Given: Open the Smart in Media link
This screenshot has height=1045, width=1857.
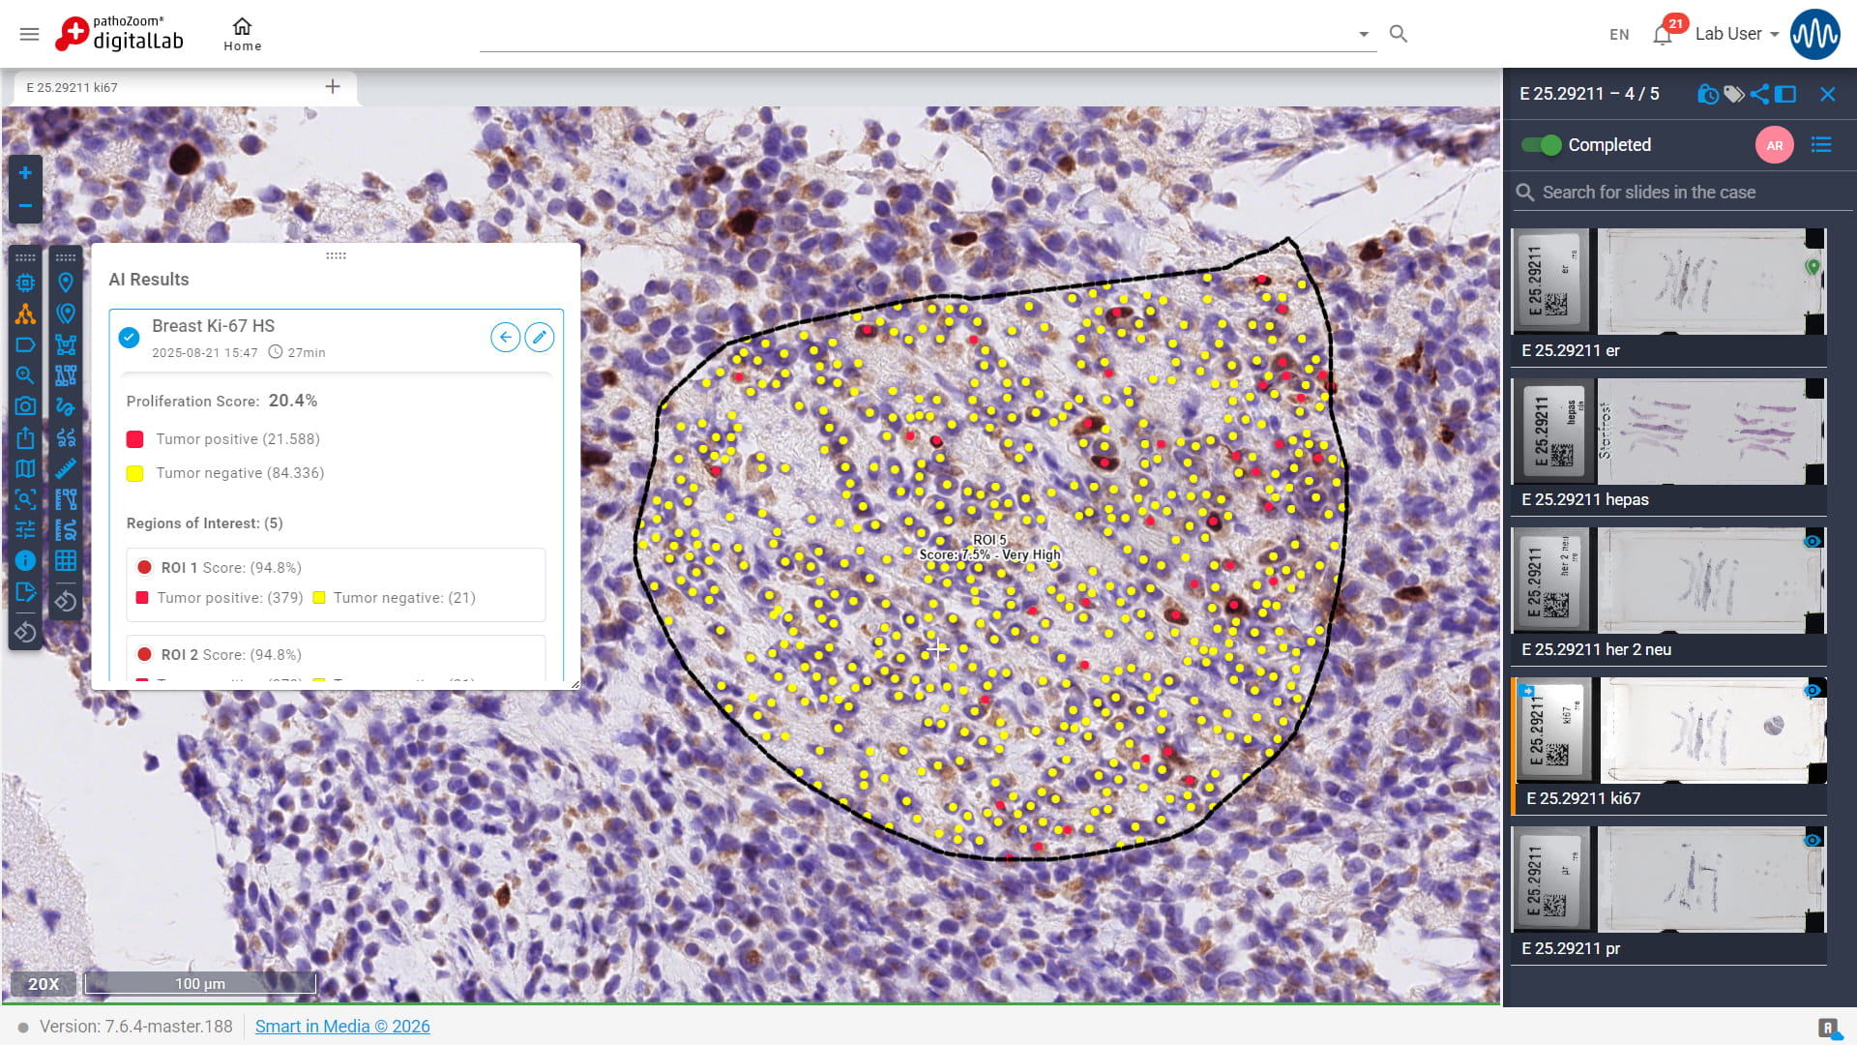Looking at the screenshot, I should tap(342, 1027).
